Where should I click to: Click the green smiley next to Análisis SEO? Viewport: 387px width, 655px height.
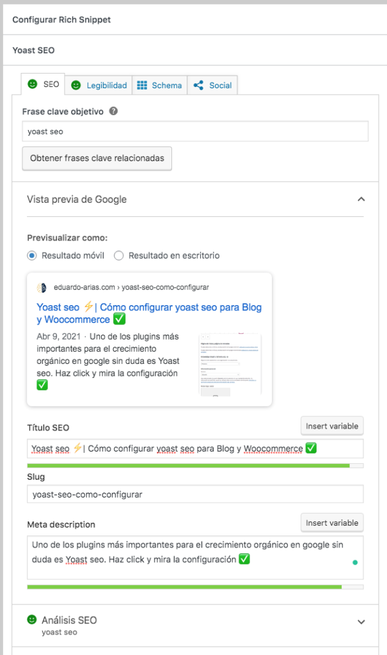(x=32, y=619)
